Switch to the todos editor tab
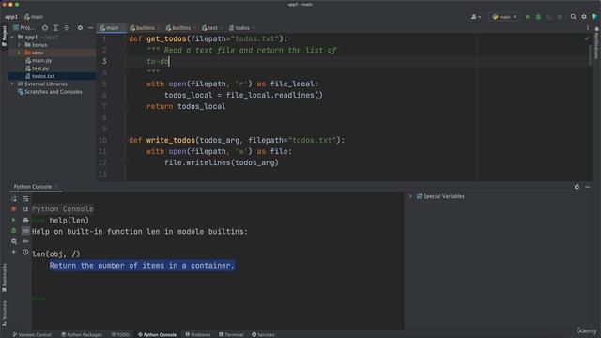601x338 pixels. pos(240,28)
